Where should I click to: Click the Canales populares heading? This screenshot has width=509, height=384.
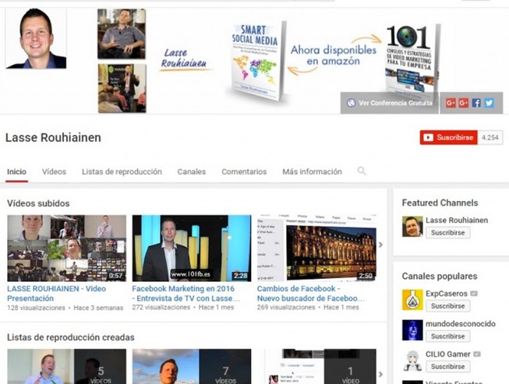440,276
